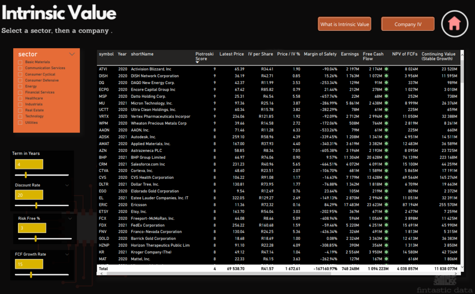Sort by symbol column header
The width and height of the screenshot is (475, 294).
coord(106,54)
